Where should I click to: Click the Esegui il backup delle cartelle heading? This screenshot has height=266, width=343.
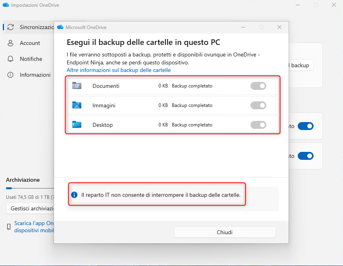[x=143, y=42]
